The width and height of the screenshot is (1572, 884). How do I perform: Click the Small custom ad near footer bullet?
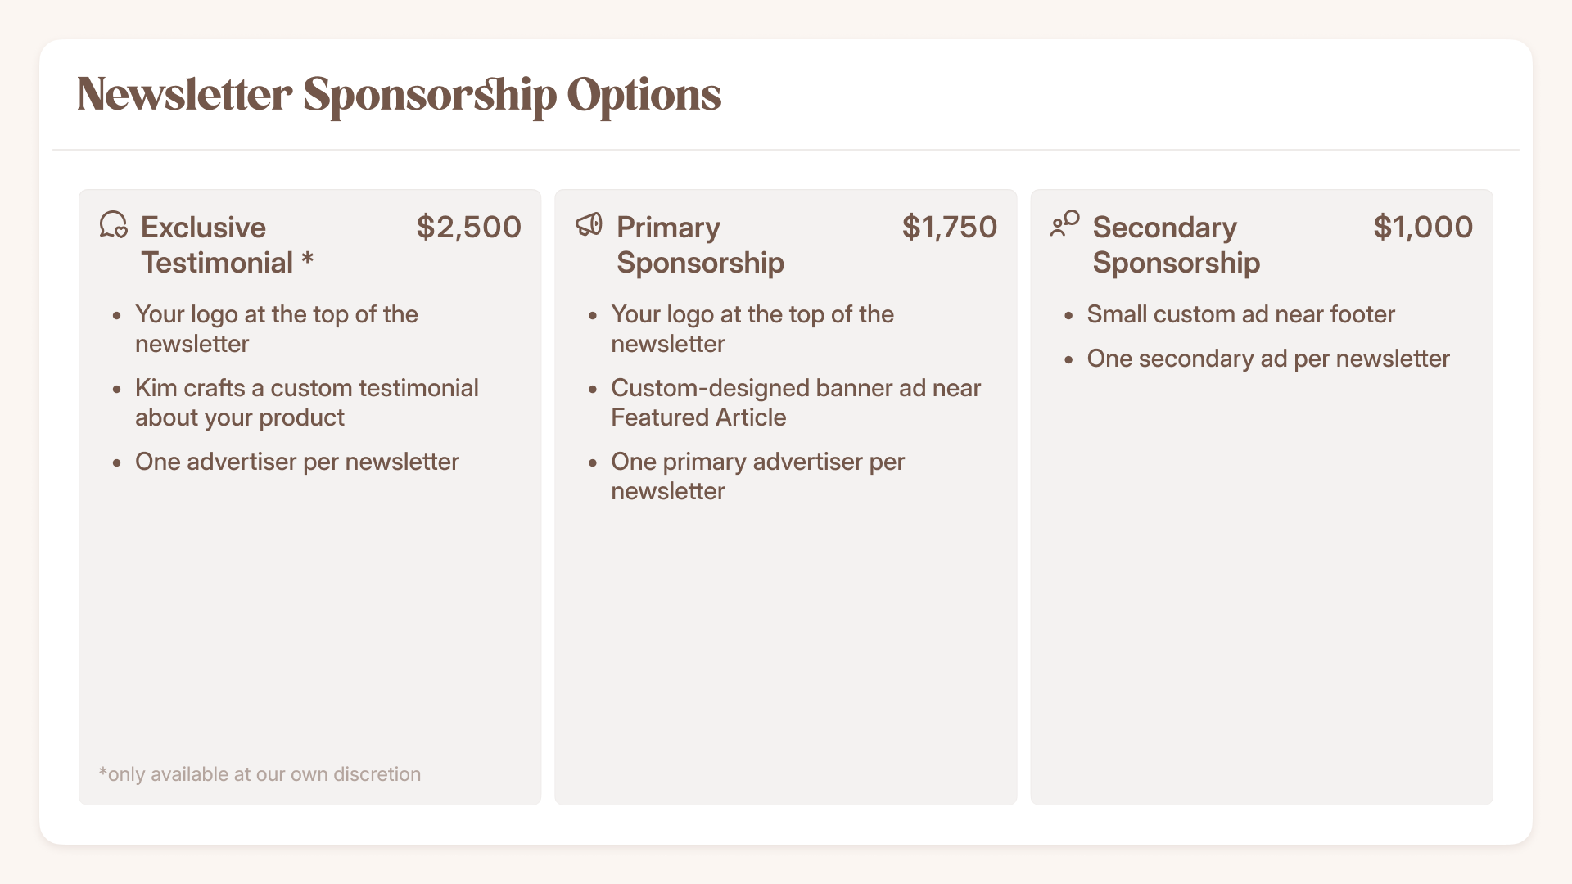coord(1240,314)
